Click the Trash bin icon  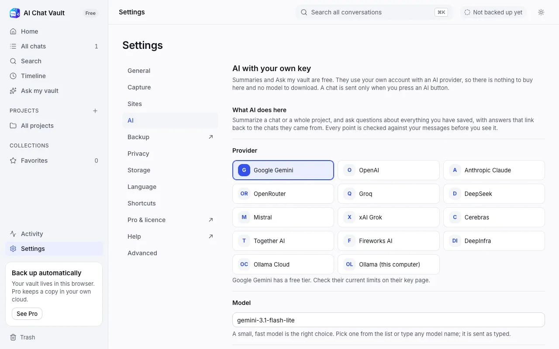coord(13,337)
